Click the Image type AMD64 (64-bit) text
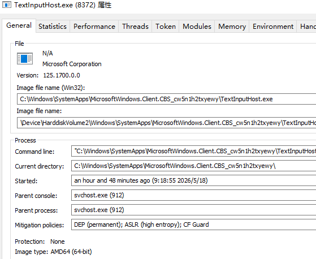 click(71, 252)
